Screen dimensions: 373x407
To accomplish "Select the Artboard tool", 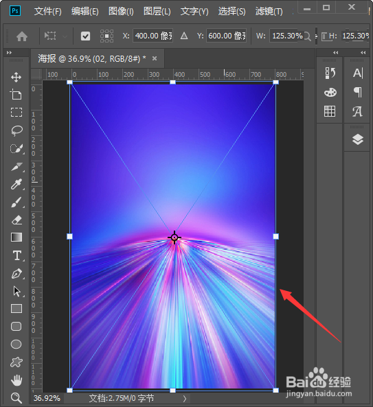I will click(x=16, y=95).
